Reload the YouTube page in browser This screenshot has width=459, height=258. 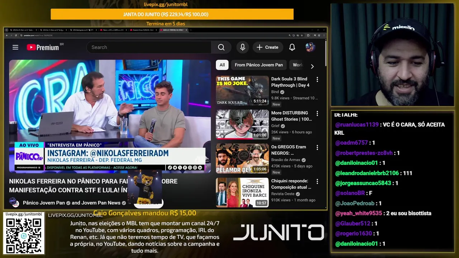16,35
